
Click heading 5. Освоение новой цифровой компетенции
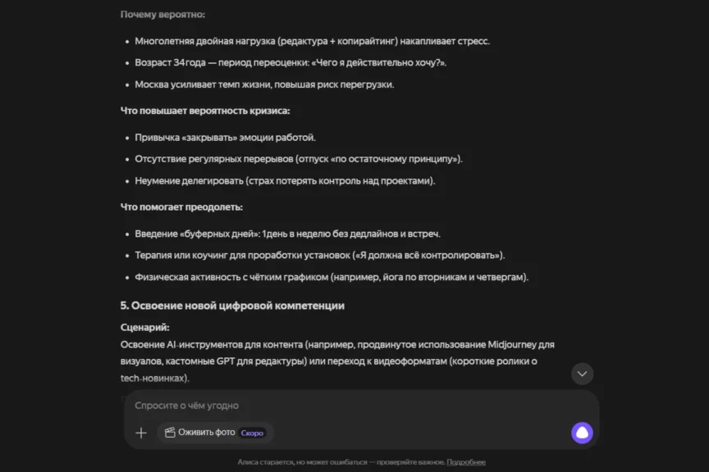point(232,306)
